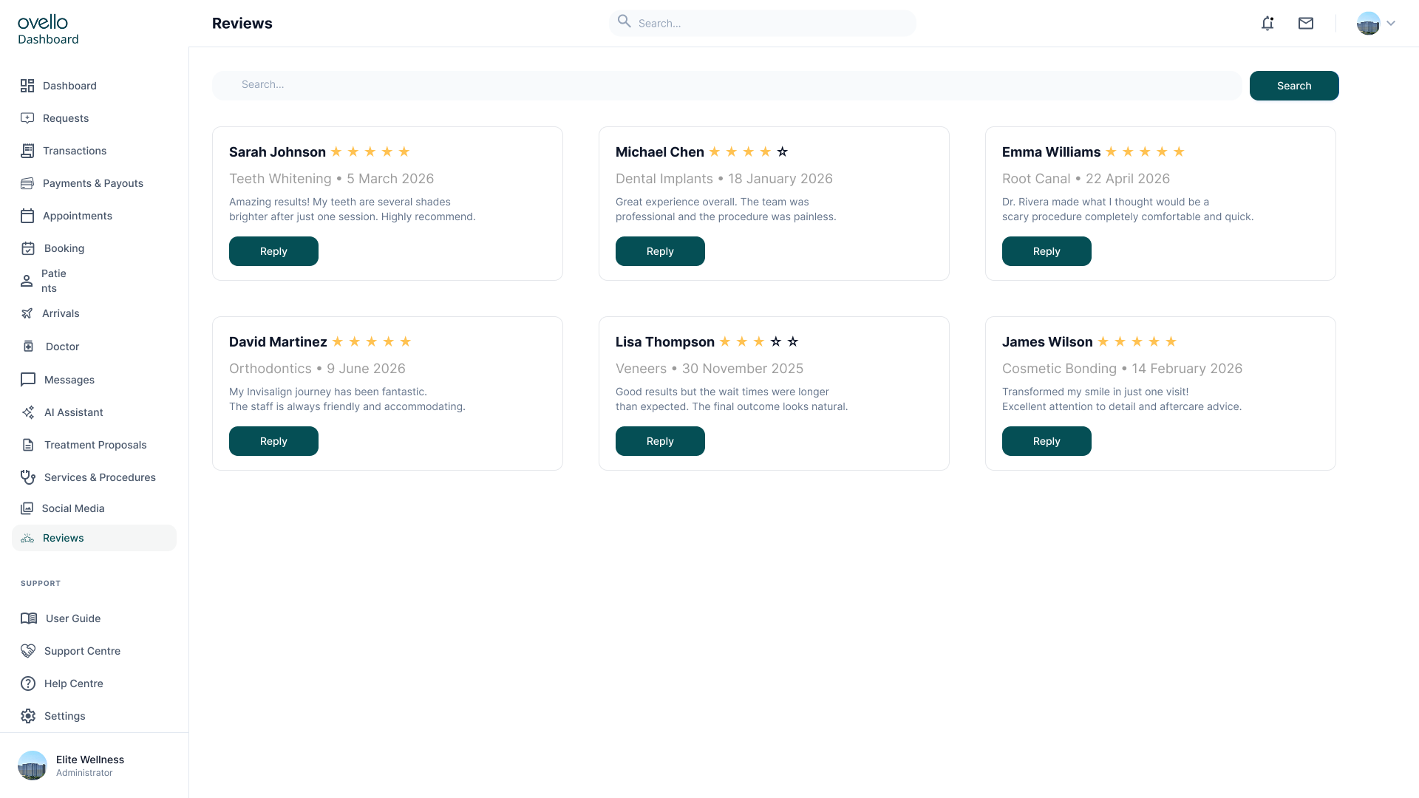The image size is (1419, 798).
Task: Click the Support Centre handshake icon
Action: (x=28, y=651)
